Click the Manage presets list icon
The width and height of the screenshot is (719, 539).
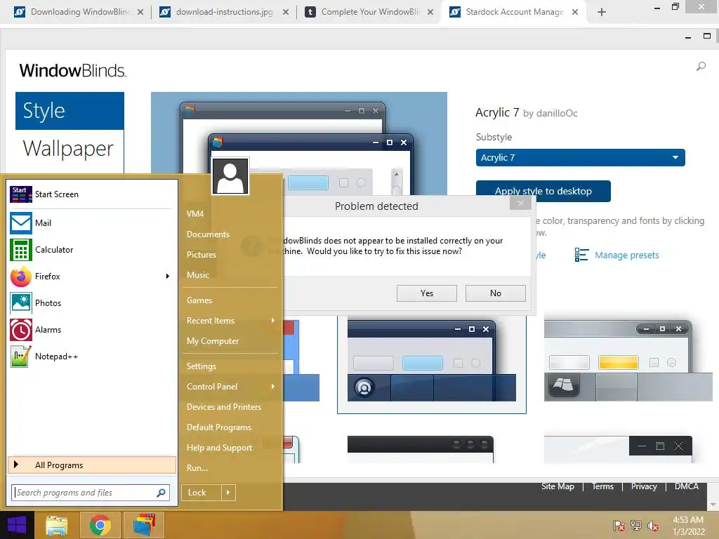click(x=581, y=255)
